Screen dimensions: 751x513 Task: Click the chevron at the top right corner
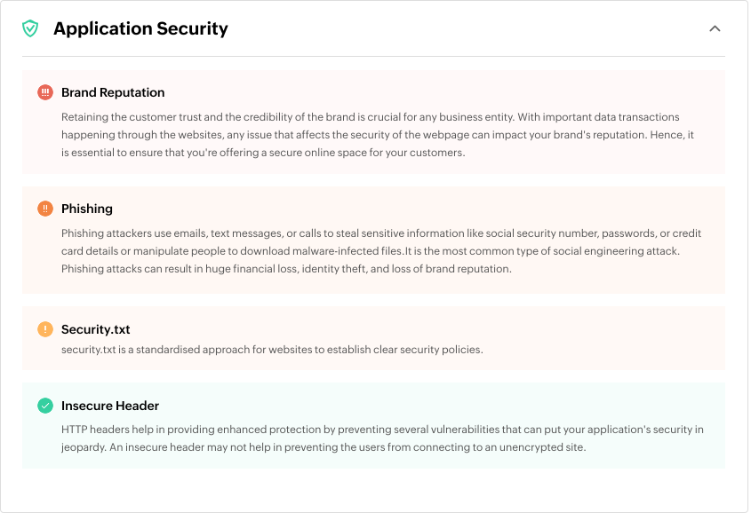715,28
